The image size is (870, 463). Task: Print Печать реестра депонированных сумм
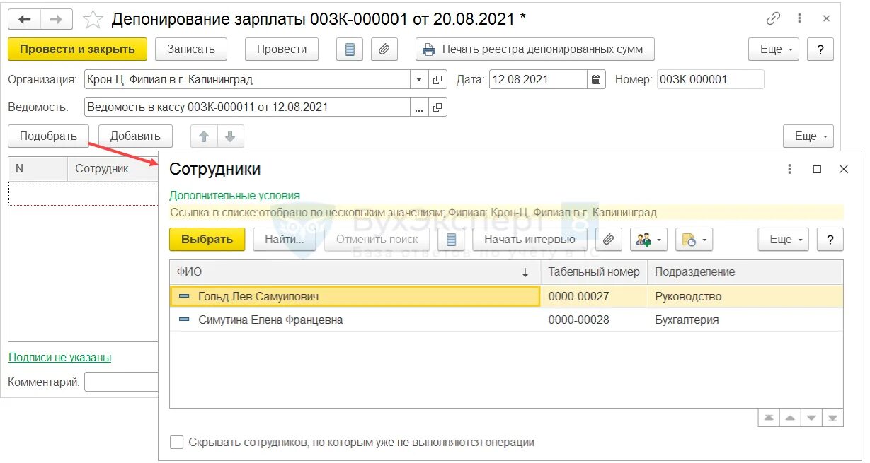point(534,49)
